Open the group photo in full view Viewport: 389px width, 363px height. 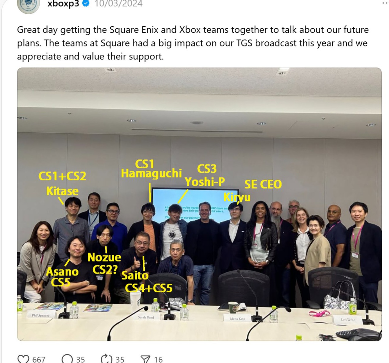click(x=199, y=204)
